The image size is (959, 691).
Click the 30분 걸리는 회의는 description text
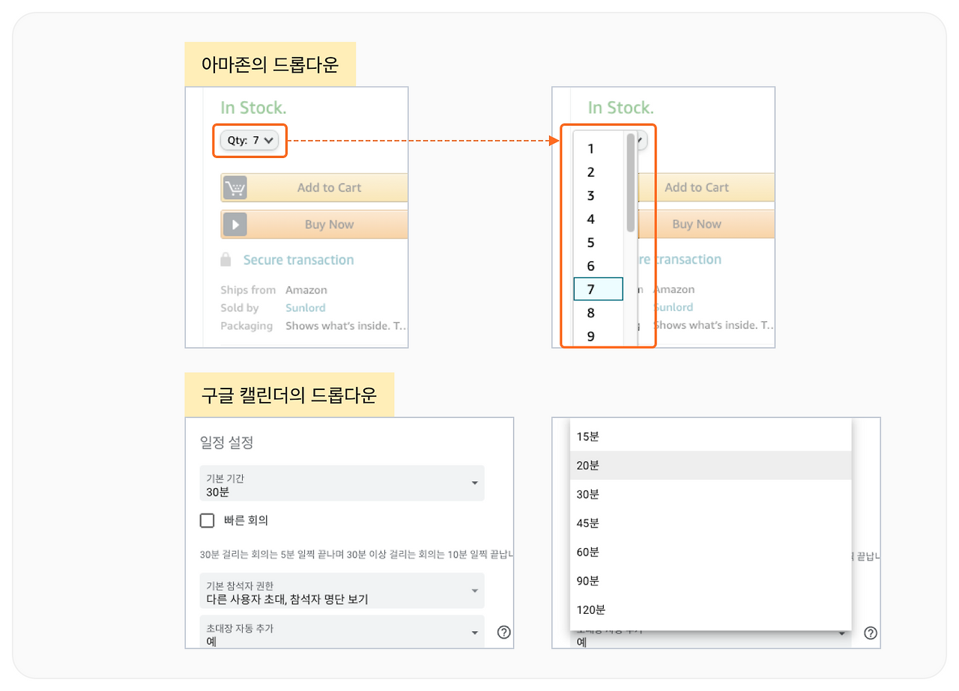point(357,555)
